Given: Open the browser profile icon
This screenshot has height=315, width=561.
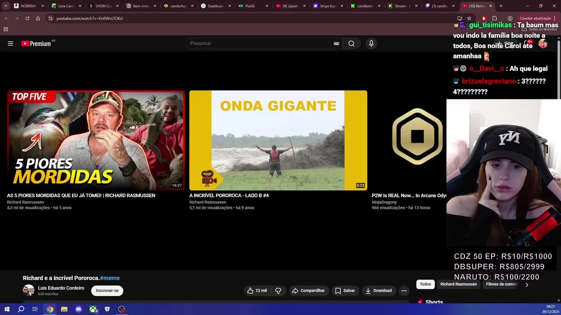Looking at the screenshot, I should [x=510, y=18].
